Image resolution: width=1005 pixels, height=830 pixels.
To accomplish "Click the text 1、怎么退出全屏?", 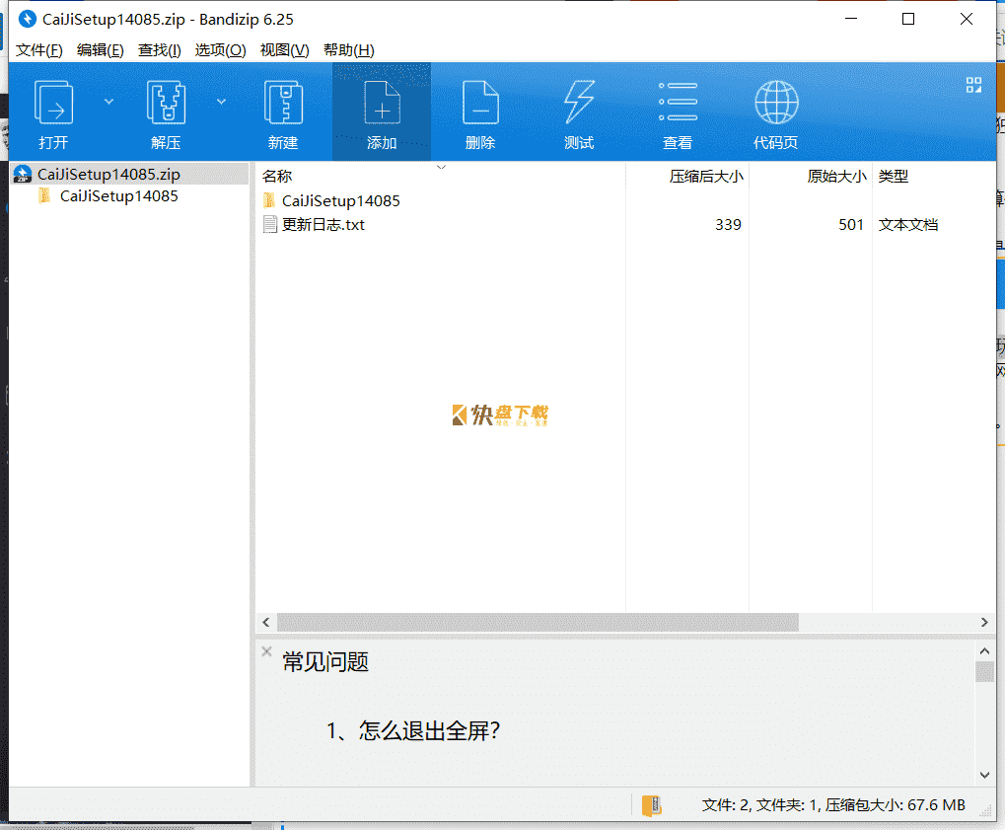I will [413, 730].
